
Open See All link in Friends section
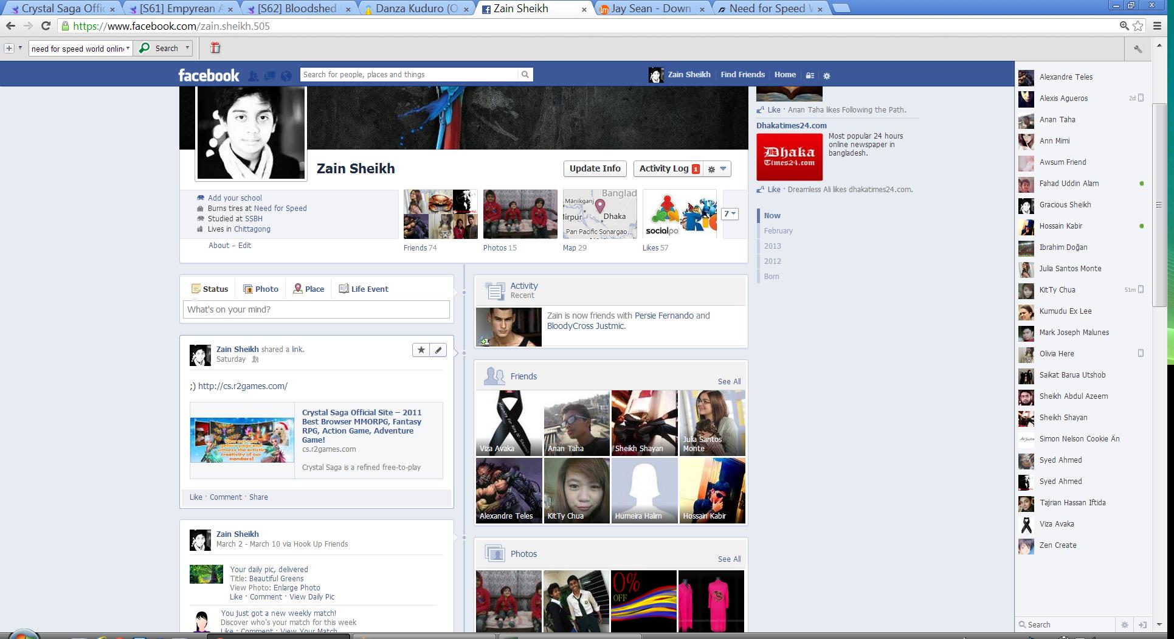(x=729, y=381)
